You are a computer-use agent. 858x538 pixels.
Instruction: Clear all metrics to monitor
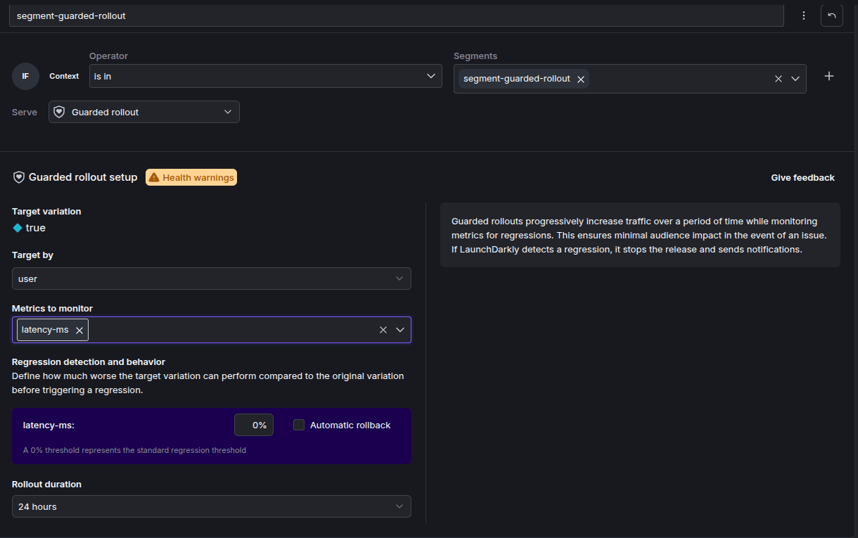[x=383, y=330]
